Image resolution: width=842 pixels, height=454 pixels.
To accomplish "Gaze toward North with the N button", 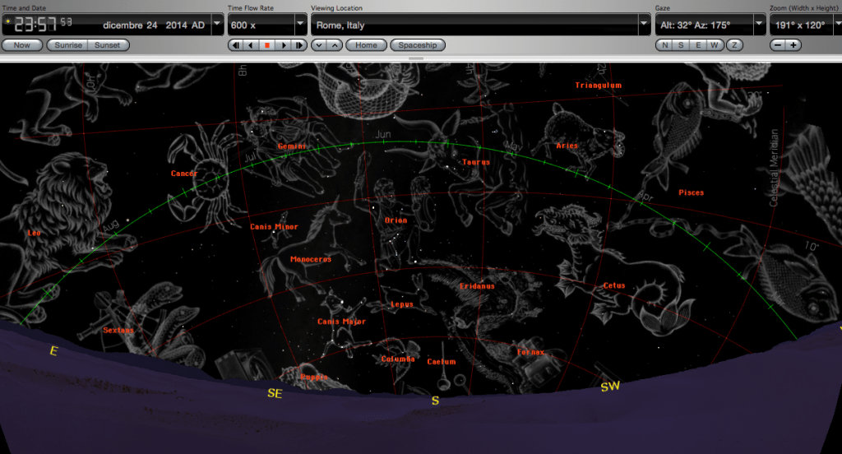I will point(664,45).
